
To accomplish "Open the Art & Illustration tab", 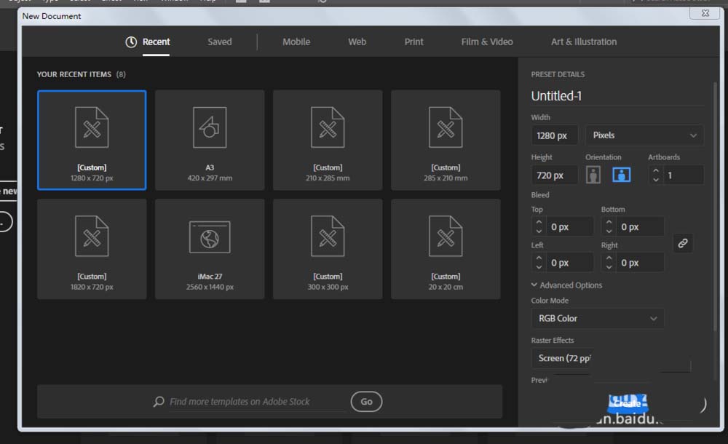I will click(584, 41).
